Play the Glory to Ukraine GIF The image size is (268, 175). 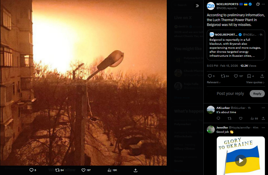click(241, 160)
